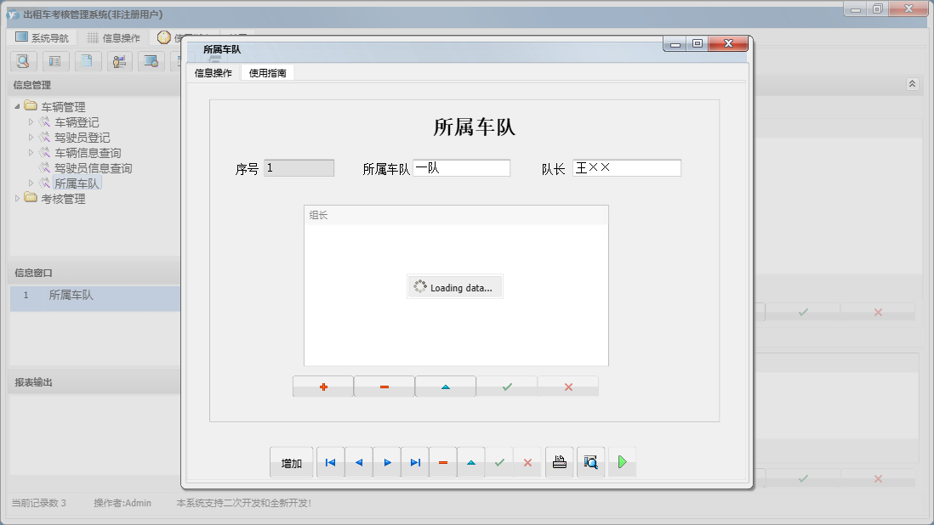934x525 pixels.
Task: Collapse the 车辆管理 folder in the tree
Action: (18, 105)
